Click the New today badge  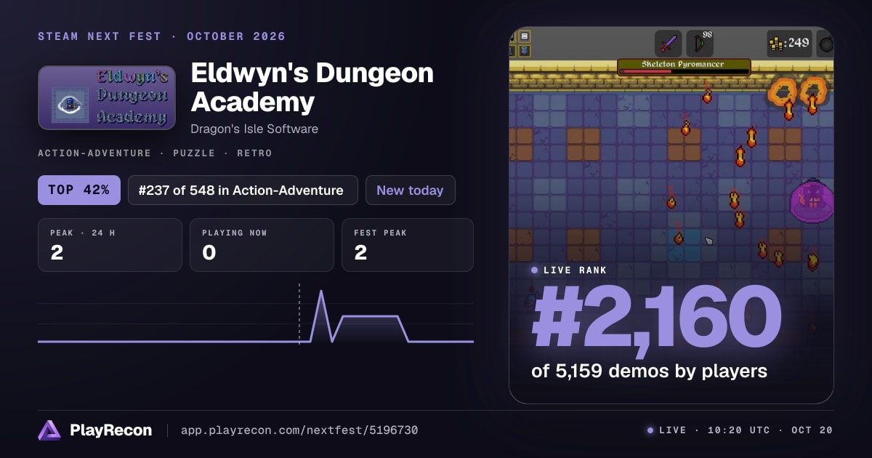click(x=410, y=190)
